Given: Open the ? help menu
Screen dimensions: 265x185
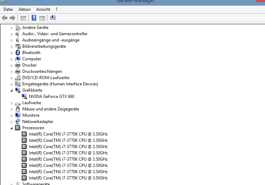Looking at the screenshot, I should point(57,9).
